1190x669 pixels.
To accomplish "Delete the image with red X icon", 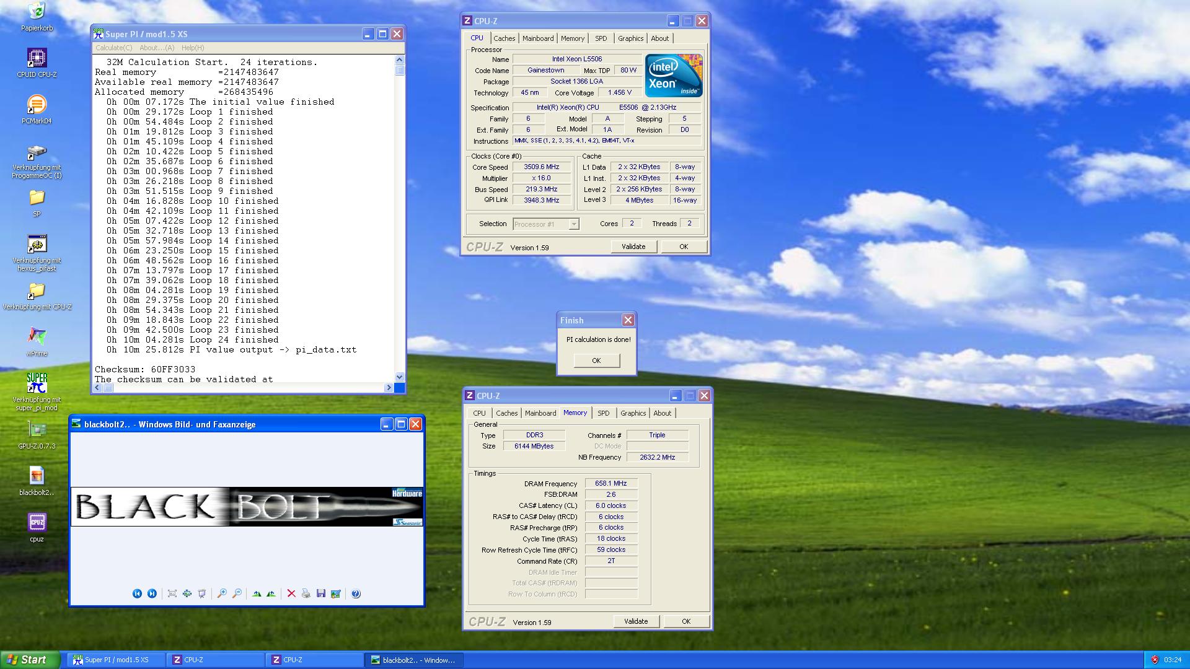I will tap(291, 593).
